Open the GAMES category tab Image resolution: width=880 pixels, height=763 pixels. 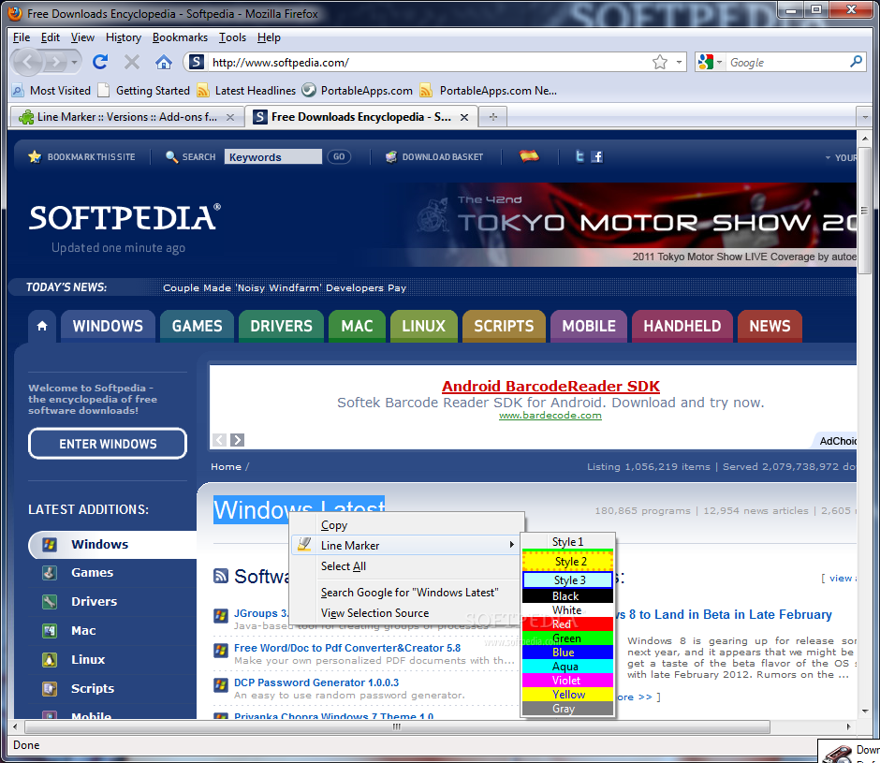point(197,326)
